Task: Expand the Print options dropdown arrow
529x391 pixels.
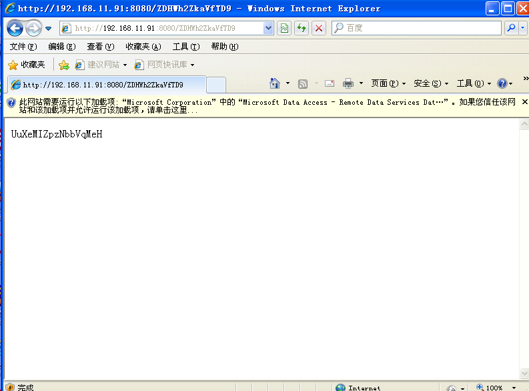Action: pyautogui.click(x=361, y=83)
